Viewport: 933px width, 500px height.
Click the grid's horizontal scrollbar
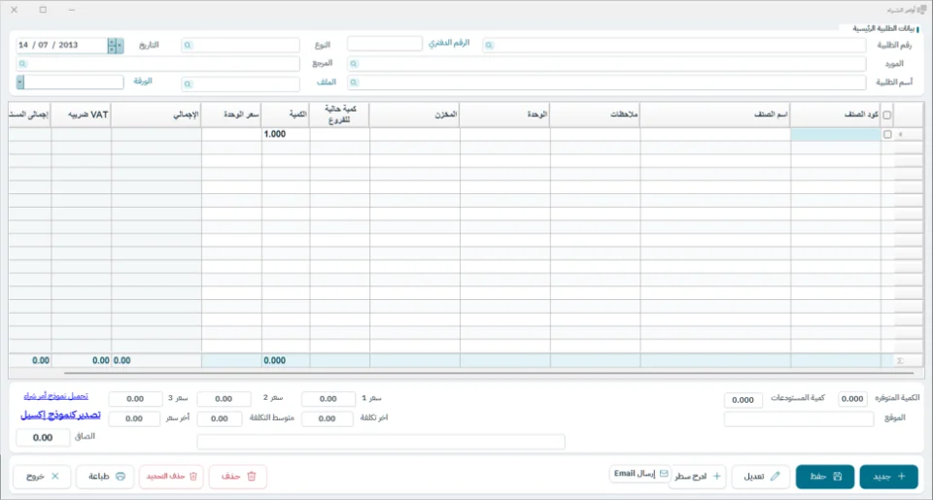click(489, 374)
